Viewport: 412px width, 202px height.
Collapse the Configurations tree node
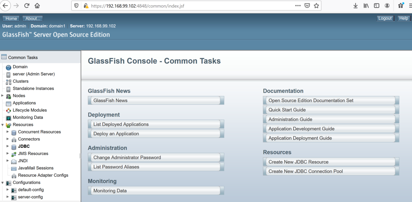pyautogui.click(x=3, y=183)
